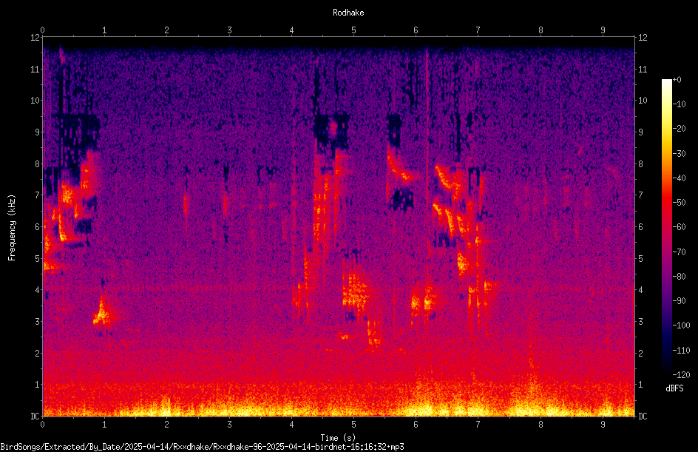Click the Time (s) axis label

338,438
